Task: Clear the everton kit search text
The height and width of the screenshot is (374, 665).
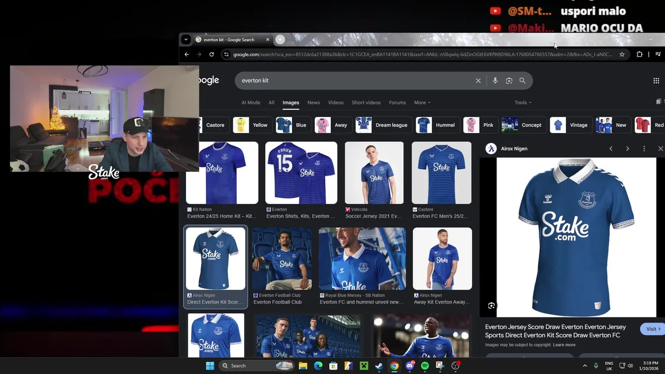Action: 478,81
